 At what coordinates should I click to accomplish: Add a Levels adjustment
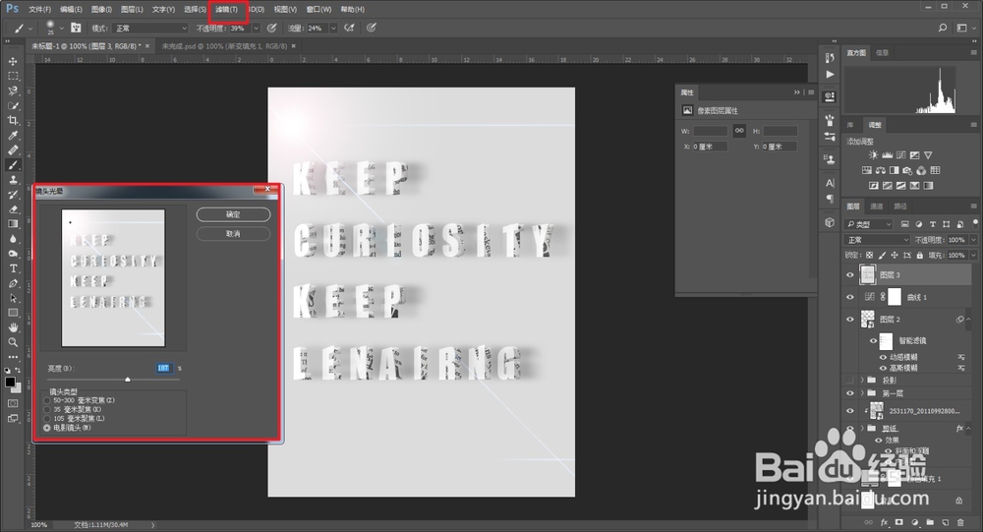[887, 155]
